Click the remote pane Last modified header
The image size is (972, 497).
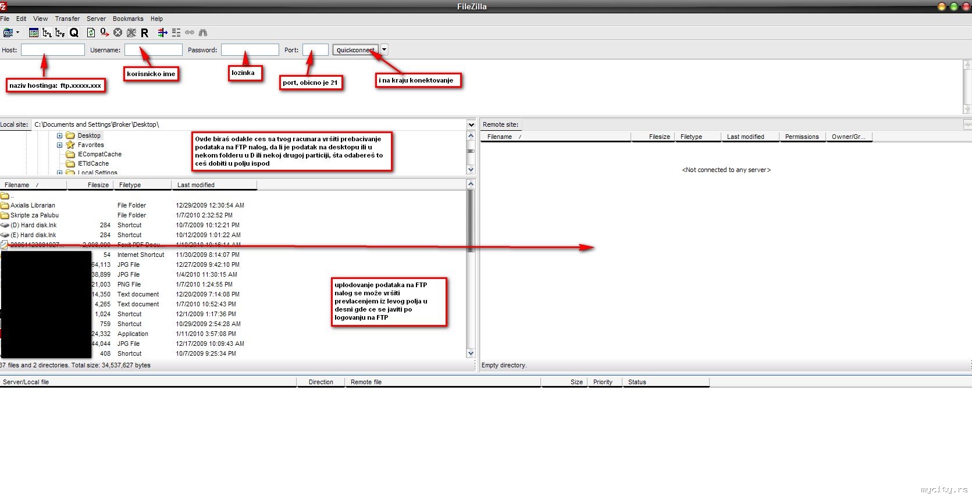coord(750,137)
